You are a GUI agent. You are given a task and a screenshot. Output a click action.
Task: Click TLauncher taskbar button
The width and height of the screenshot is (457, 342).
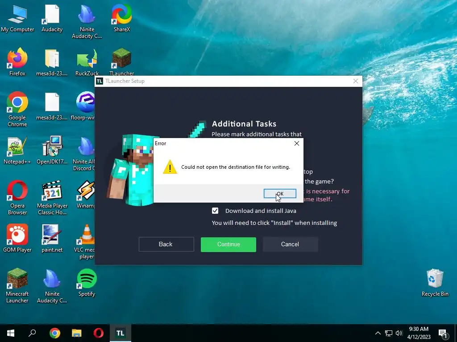click(x=120, y=333)
